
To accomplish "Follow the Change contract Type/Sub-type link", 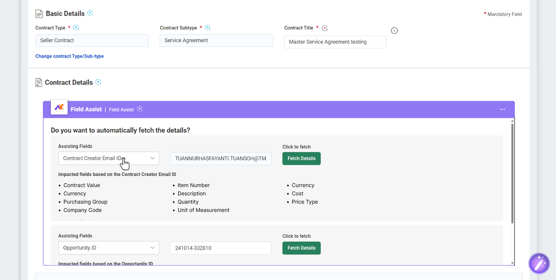I will pyautogui.click(x=70, y=56).
